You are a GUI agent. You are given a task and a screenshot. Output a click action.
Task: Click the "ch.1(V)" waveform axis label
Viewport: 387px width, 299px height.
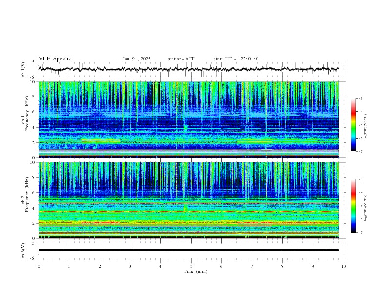click(23, 69)
